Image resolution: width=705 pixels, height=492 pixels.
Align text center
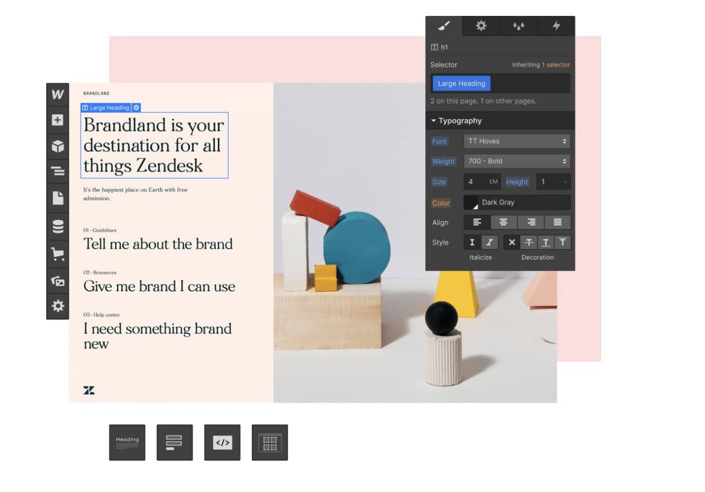[x=504, y=222]
